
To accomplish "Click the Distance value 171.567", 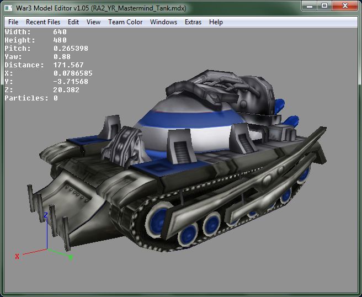I will click(x=68, y=65).
